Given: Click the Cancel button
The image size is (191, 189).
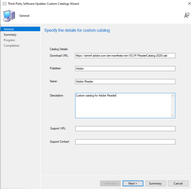Looking at the screenshot, I should 178,183.
